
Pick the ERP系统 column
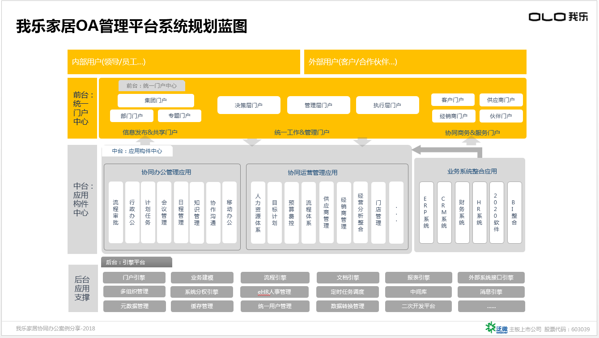click(426, 212)
